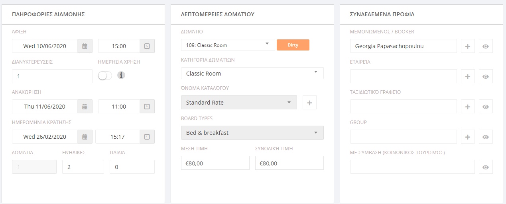Click the departure time clock icon
506x204 pixels.
[x=147, y=107]
